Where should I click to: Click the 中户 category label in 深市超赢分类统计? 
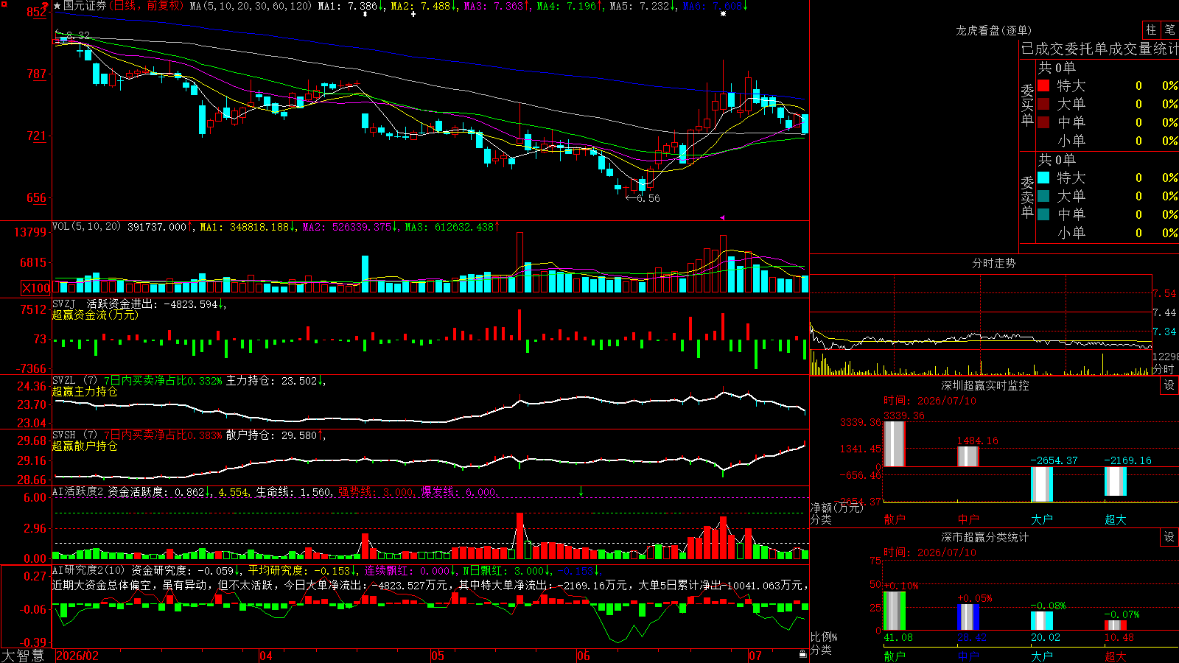pyautogui.click(x=968, y=656)
